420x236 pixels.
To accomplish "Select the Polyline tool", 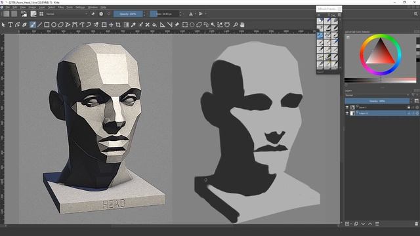I will click(x=68, y=25).
